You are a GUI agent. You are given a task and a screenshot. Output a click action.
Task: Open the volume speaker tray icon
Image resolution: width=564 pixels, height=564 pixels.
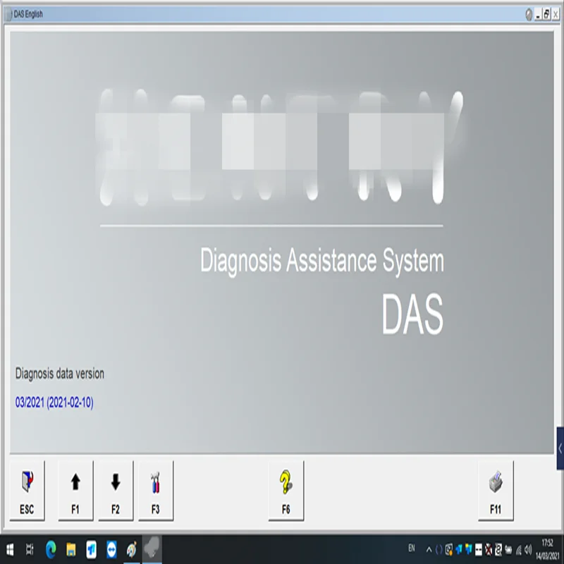(528, 550)
